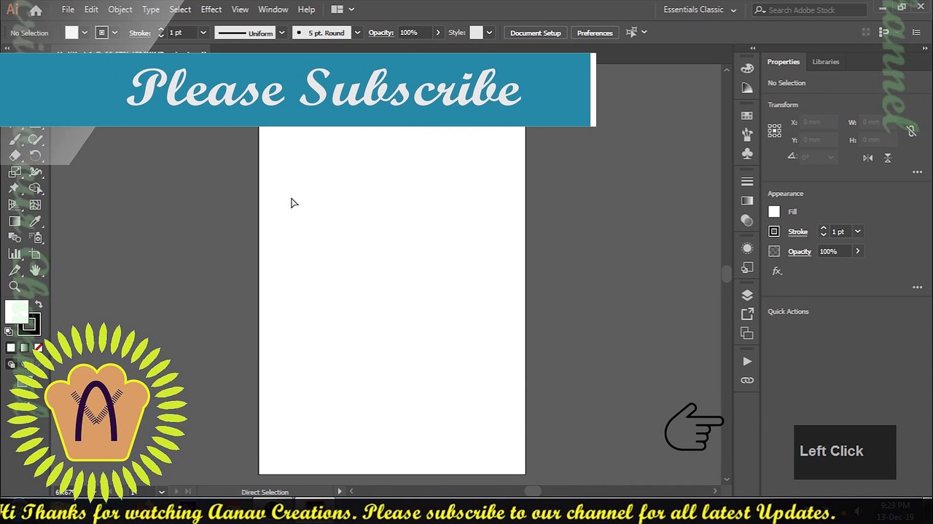Select the Eyedropper tool
Image resolution: width=933 pixels, height=524 pixels.
click(35, 221)
